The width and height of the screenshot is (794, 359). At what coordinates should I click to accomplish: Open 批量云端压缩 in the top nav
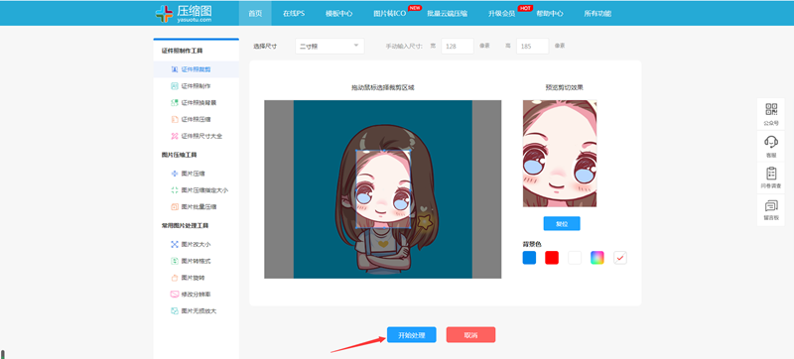[448, 13]
